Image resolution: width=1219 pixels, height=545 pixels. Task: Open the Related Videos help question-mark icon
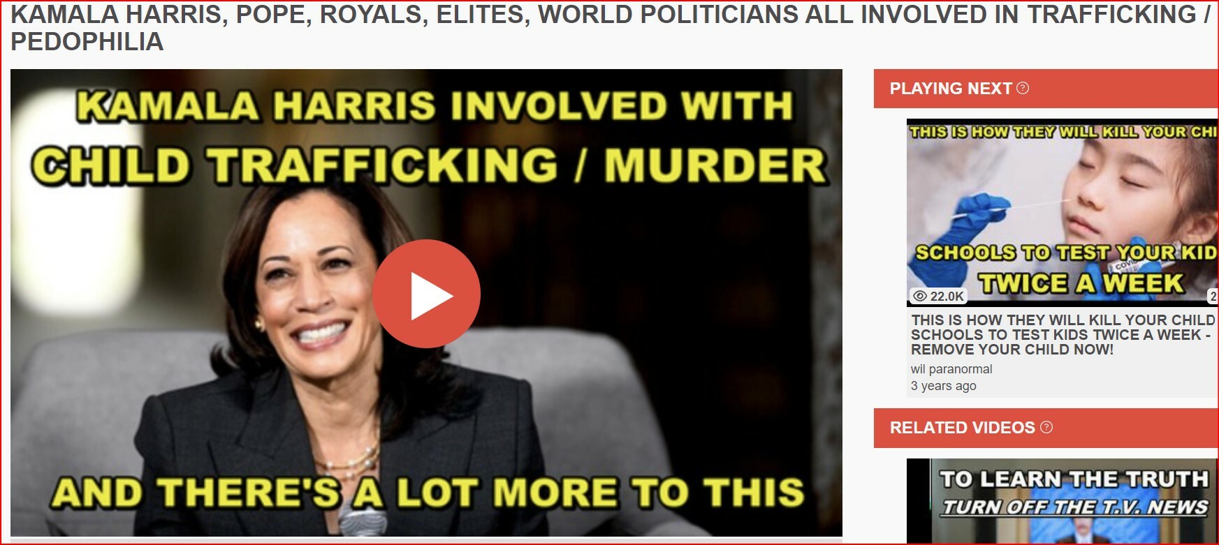(x=1046, y=427)
